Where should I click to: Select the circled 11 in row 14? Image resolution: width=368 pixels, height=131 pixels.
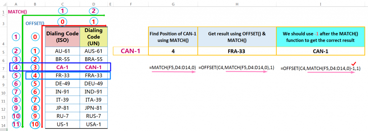tap(16, 124)
